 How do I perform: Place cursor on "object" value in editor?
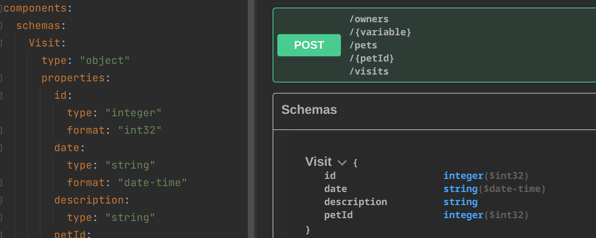[105, 61]
